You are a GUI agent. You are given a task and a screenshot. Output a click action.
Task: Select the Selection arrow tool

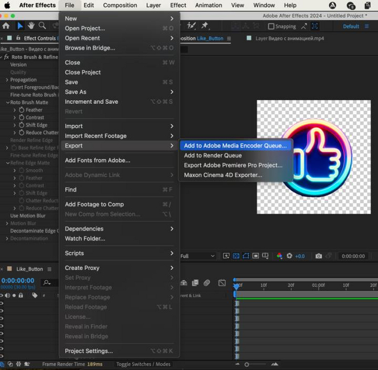(x=20, y=26)
